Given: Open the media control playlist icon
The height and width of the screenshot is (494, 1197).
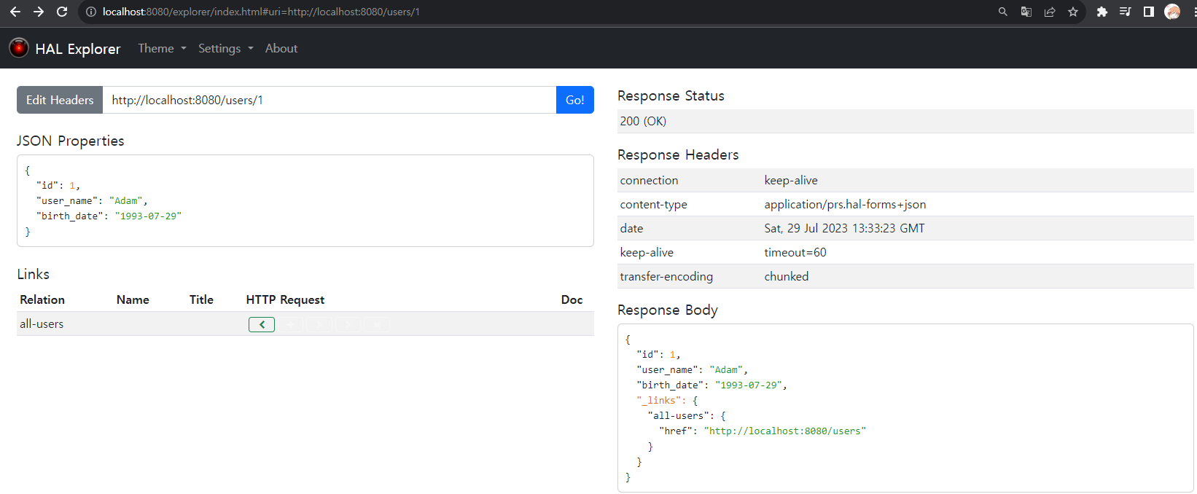Looking at the screenshot, I should 1126,12.
